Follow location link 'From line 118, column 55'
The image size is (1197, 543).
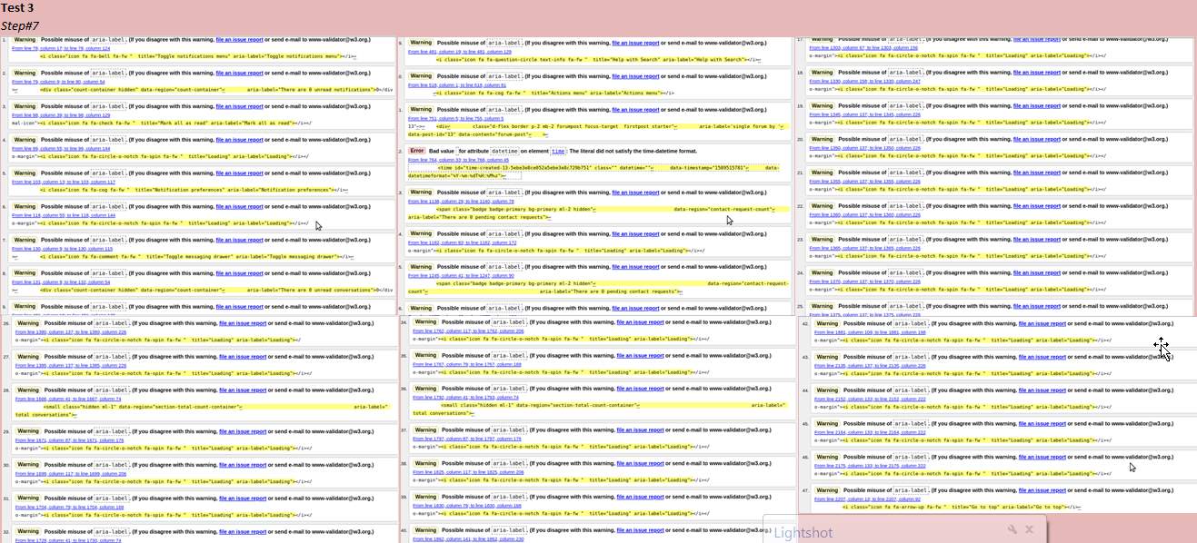[64, 215]
